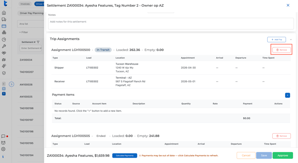Expand the sidebar with the arrow circle
Viewport: 298px width, 163px height.
[12, 84]
